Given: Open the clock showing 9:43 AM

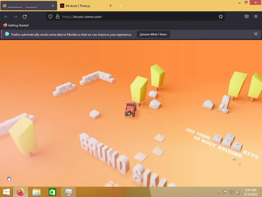Looking at the screenshot, I should click(251, 192).
